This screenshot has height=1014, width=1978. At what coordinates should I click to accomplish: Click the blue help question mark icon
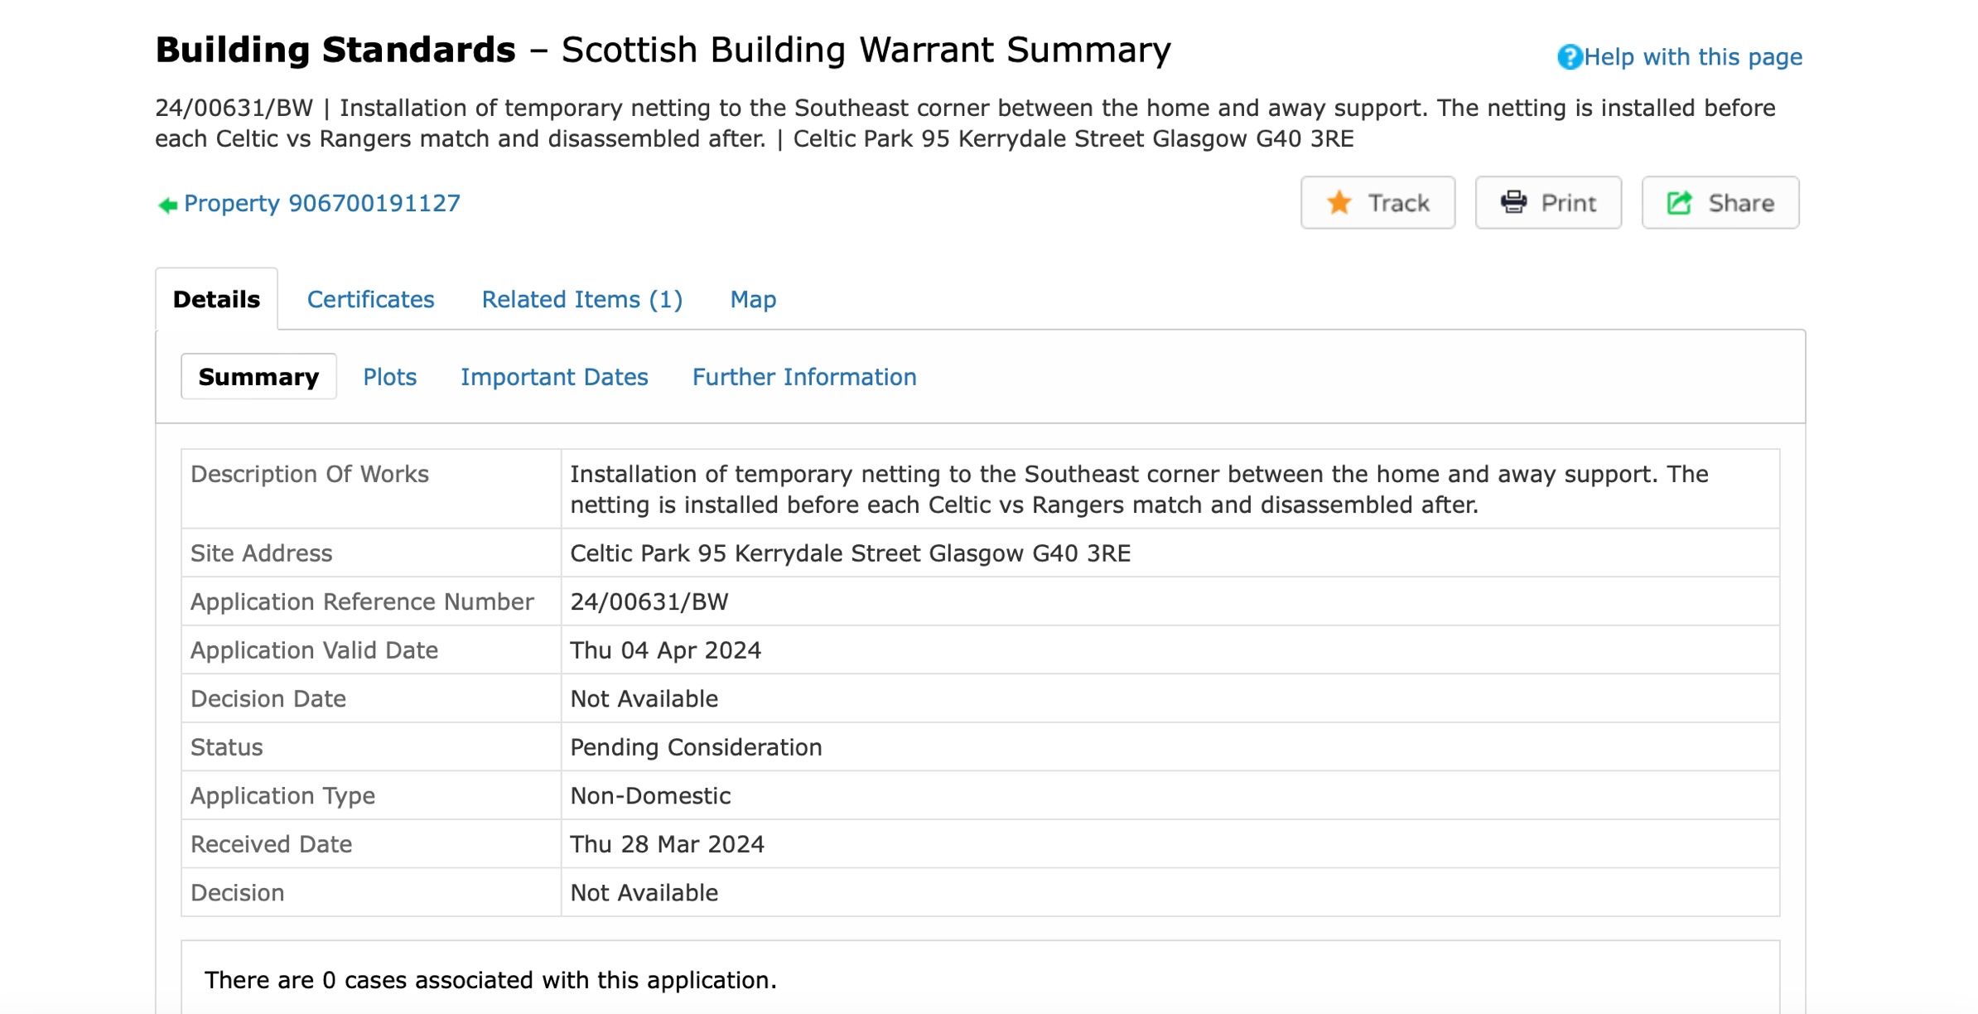pyautogui.click(x=1569, y=57)
